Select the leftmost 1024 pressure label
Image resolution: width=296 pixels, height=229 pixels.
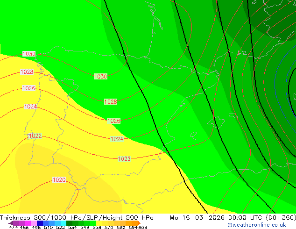[31, 107]
